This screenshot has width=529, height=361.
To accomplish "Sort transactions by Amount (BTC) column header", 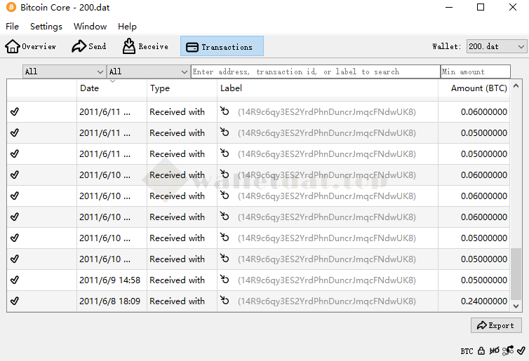I will point(478,88).
